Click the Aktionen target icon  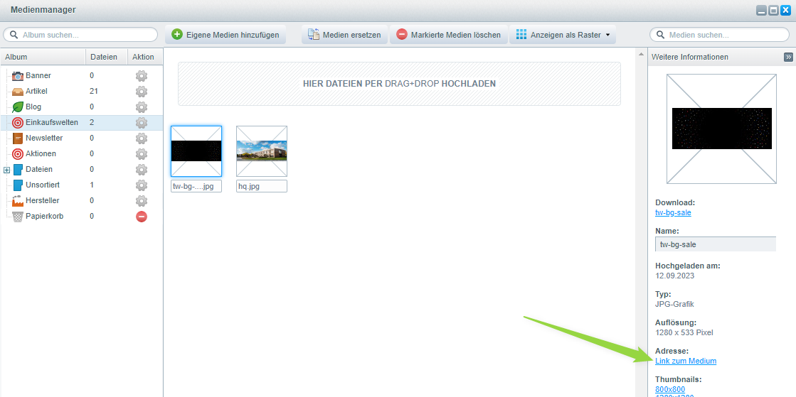click(x=18, y=153)
